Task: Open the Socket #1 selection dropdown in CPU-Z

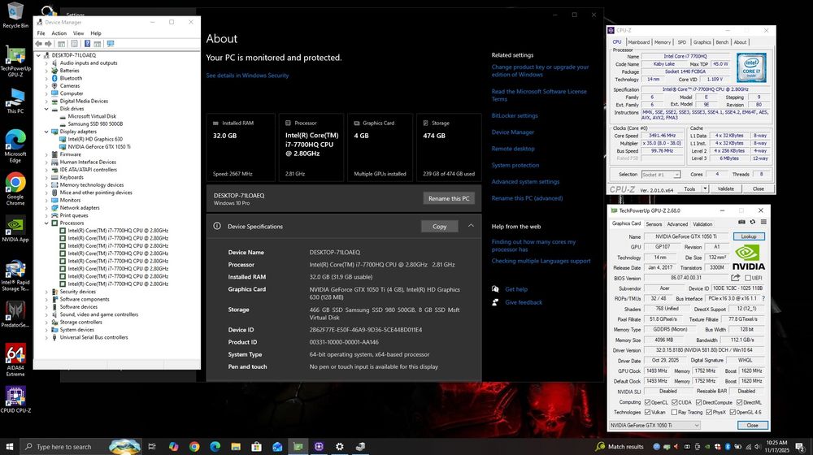Action: click(660, 175)
